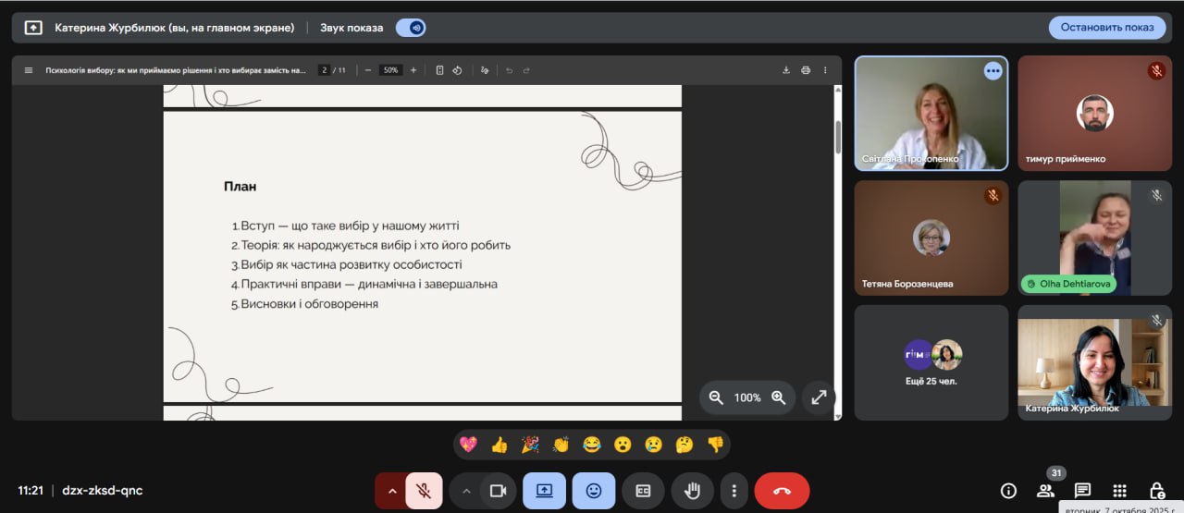Click "Остановить показ" button
Viewport: 1184px width, 513px height.
pos(1106,28)
